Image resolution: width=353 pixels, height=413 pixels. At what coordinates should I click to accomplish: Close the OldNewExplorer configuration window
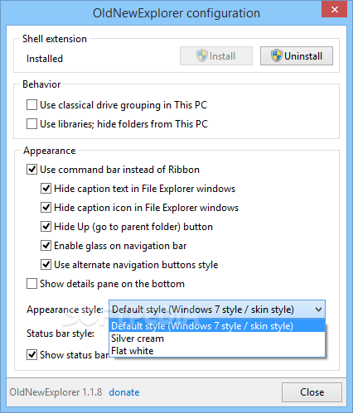tap(335, 10)
